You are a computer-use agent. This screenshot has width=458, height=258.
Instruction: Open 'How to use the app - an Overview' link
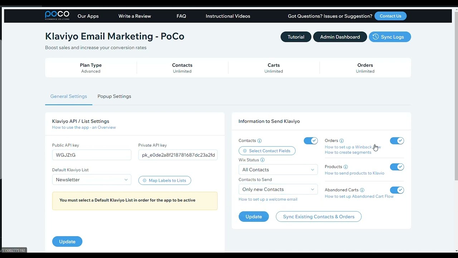point(84,127)
